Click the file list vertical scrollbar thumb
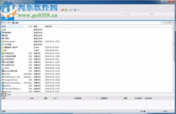The height and width of the screenshot is (114, 176). [x=174, y=44]
